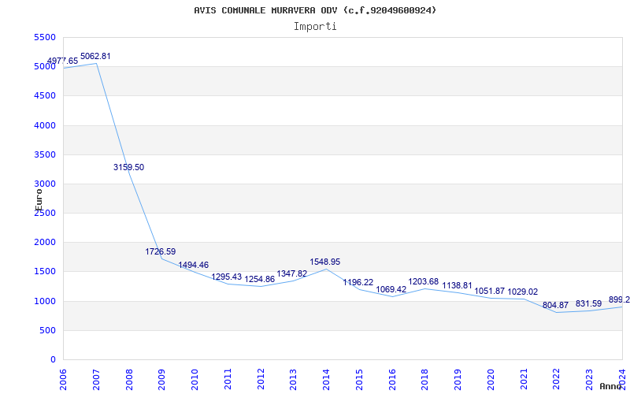Screen dimensions: 630x394
Task: Click the 2009 x-axis year label
Action: coord(162,379)
